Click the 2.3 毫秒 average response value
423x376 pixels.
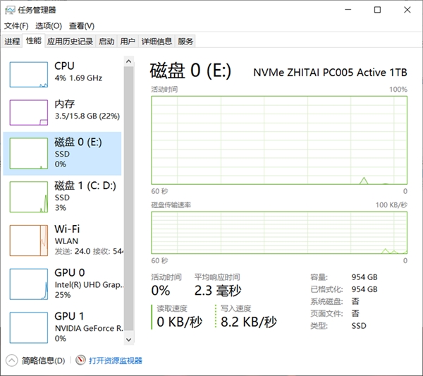click(x=218, y=291)
